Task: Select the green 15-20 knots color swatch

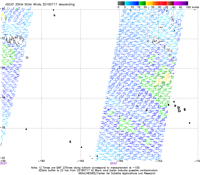Action: pyautogui.click(x=142, y=3)
